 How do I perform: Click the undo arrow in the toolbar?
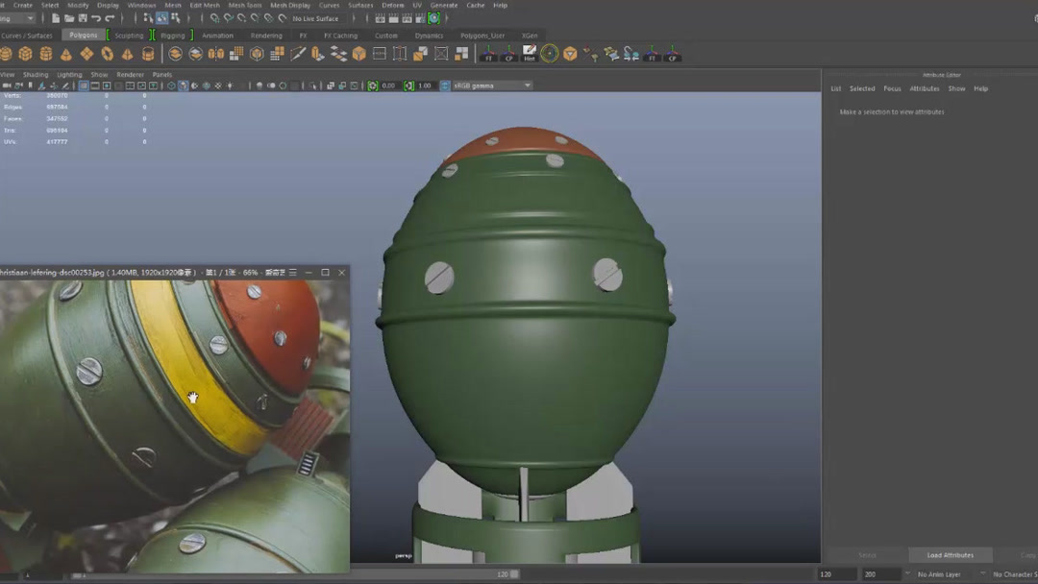[x=96, y=18]
